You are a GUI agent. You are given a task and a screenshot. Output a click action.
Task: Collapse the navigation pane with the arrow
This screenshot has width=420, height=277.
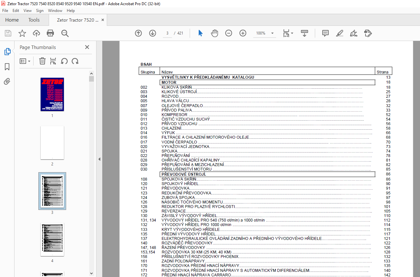pyautogui.click(x=99, y=159)
